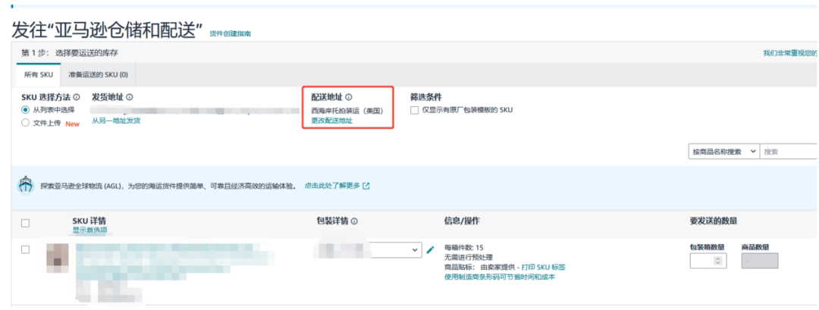
Task: Click into the 搜索 text field
Action: coord(789,152)
